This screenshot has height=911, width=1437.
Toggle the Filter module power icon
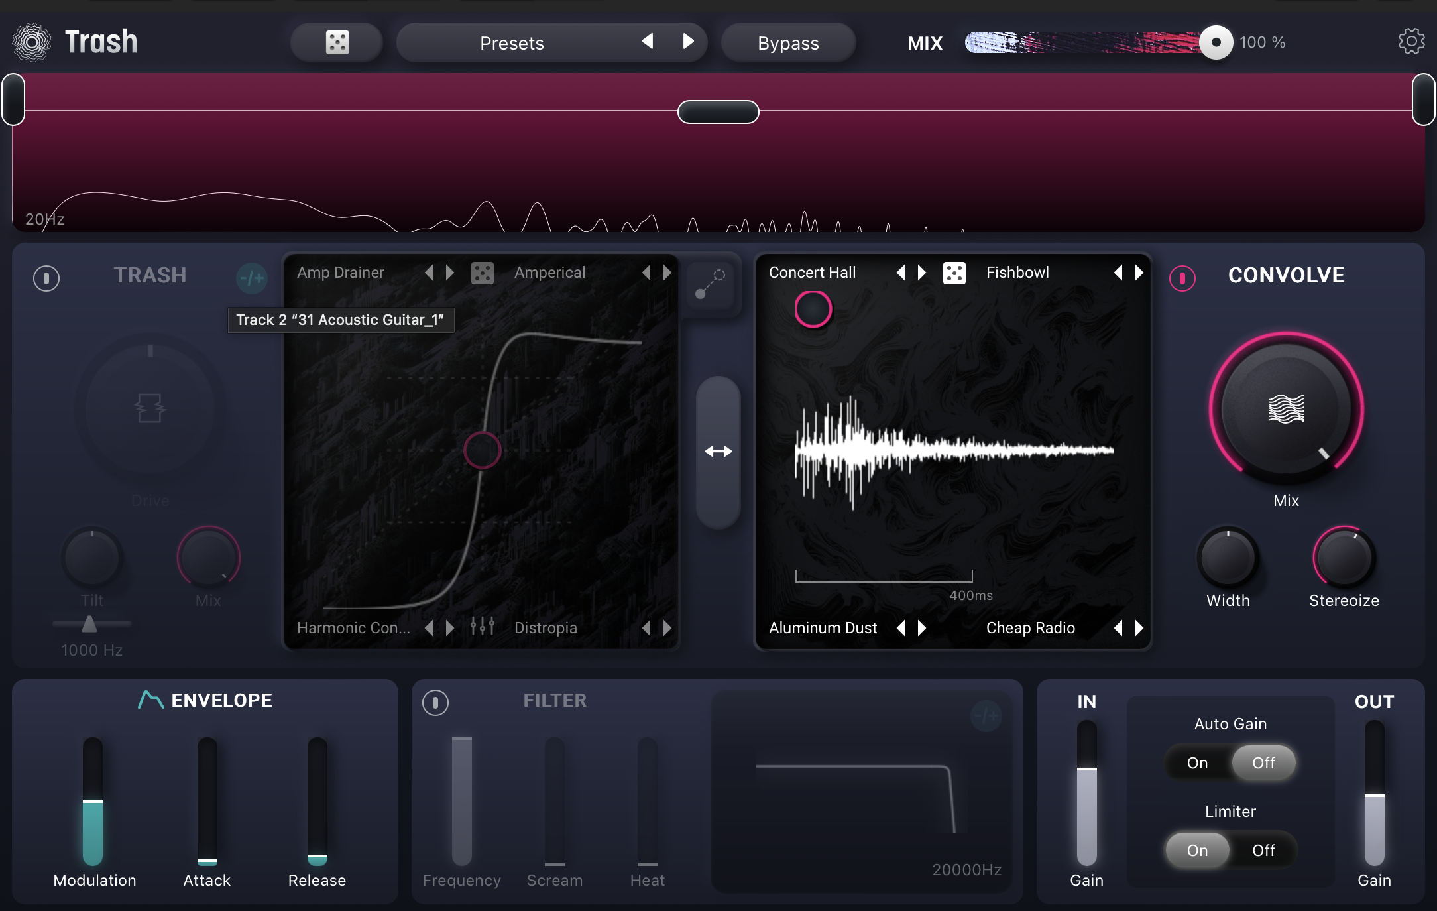click(435, 702)
